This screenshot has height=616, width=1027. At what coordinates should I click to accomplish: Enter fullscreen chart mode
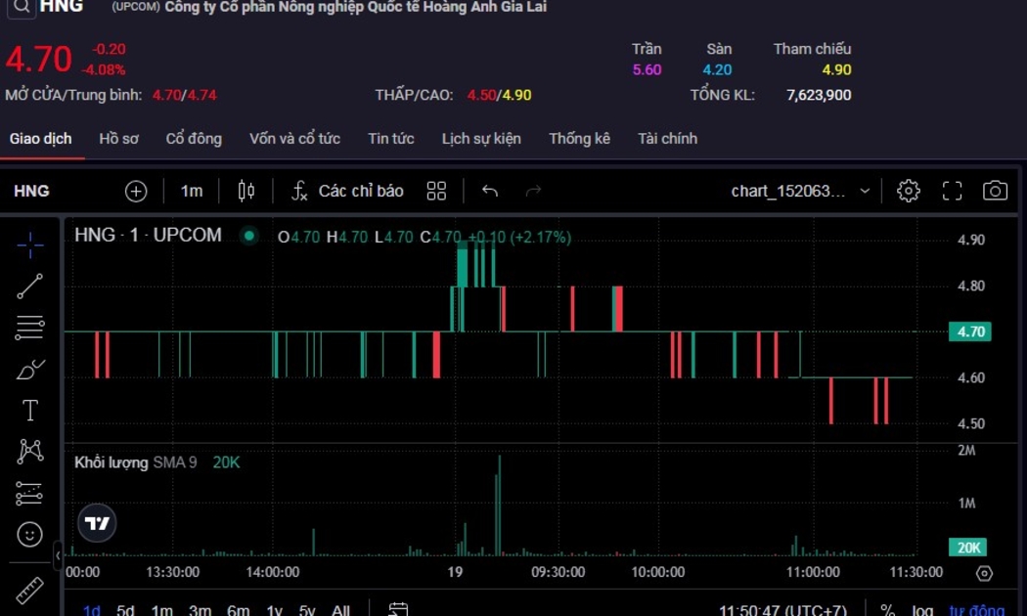(952, 191)
